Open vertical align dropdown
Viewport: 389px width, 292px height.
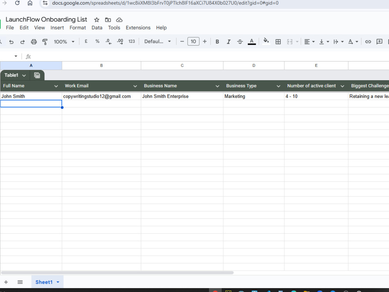click(324, 42)
